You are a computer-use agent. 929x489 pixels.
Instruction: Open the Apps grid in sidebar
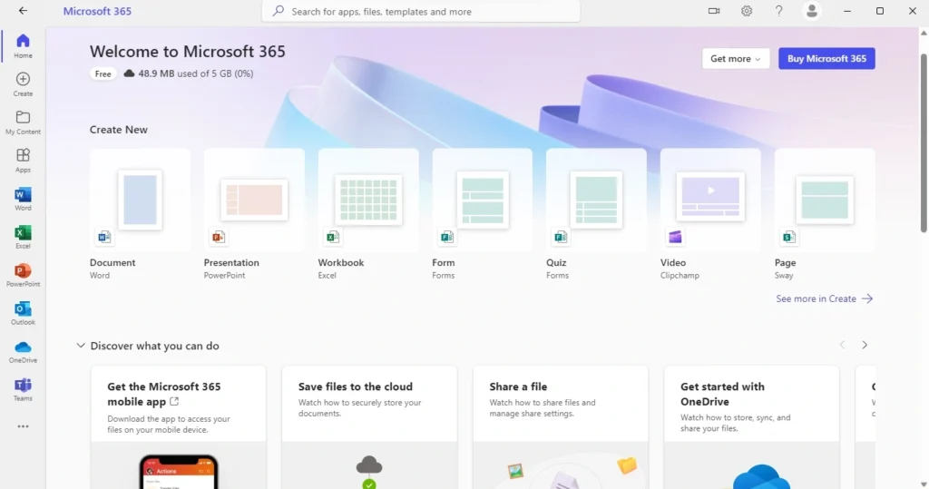click(23, 160)
